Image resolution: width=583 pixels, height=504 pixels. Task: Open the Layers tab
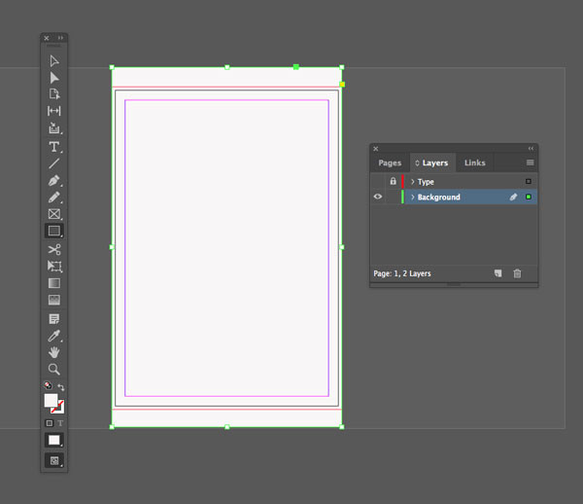point(434,162)
